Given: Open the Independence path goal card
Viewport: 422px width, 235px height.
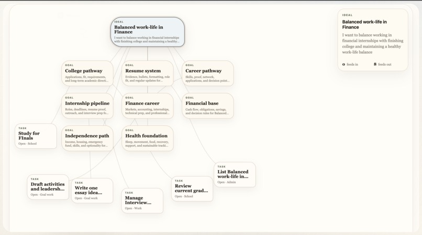Looking at the screenshot, I should [x=87, y=138].
